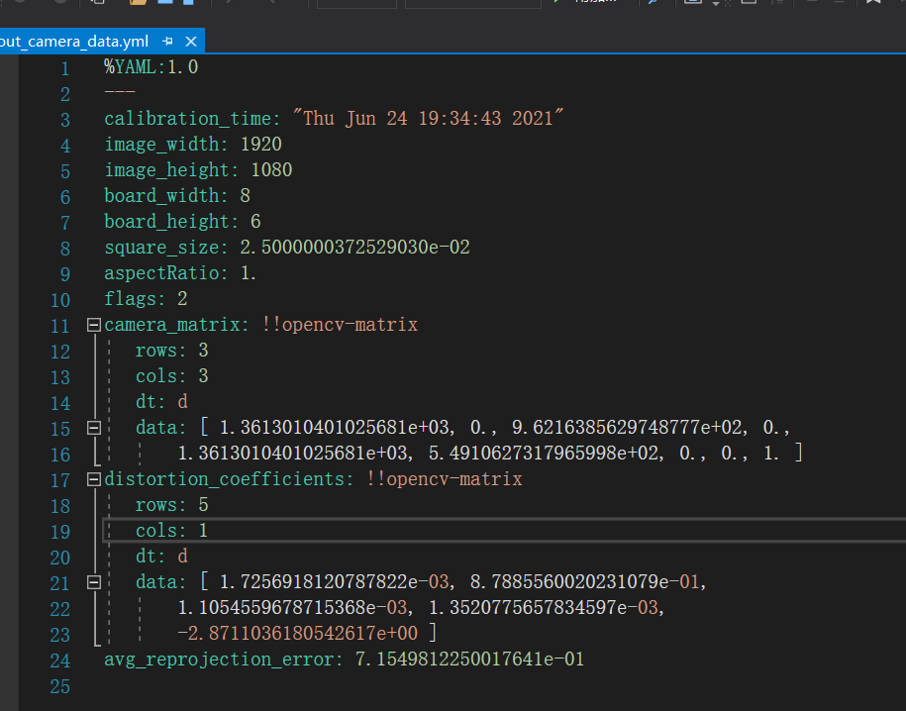
Task: Click the forward navigation arrow icon
Action: coord(272,4)
